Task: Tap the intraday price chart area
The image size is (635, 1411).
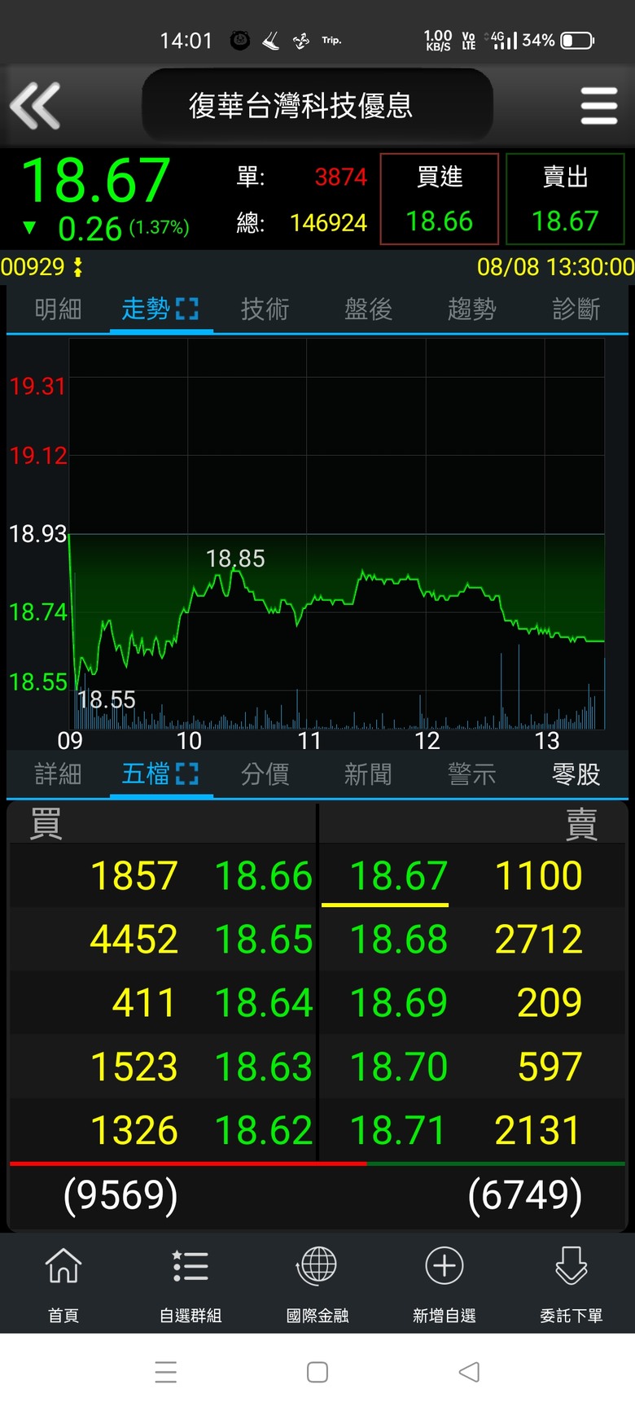Action: (x=336, y=533)
